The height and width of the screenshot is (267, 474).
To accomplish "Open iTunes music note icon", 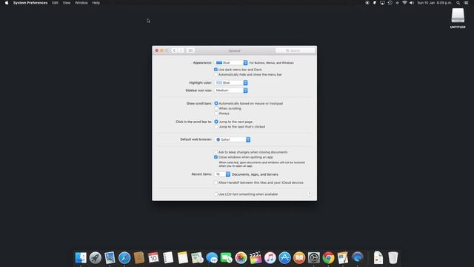I will (270, 258).
